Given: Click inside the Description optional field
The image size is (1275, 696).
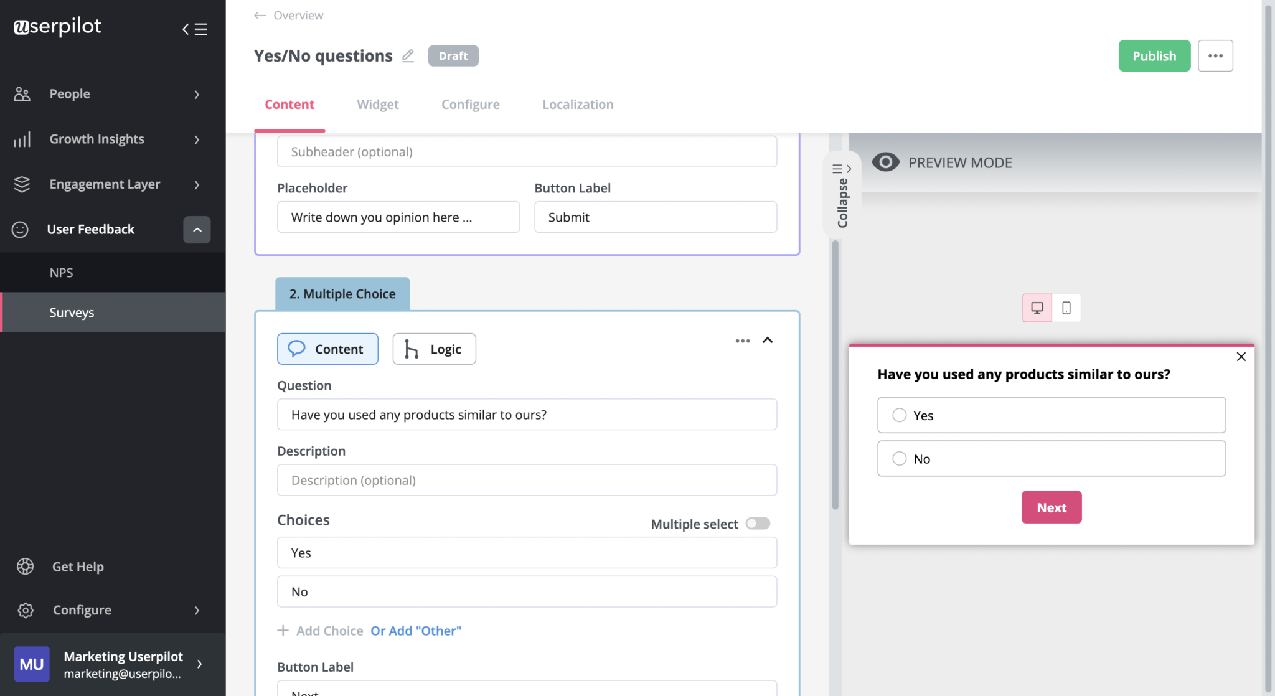Looking at the screenshot, I should click(527, 479).
